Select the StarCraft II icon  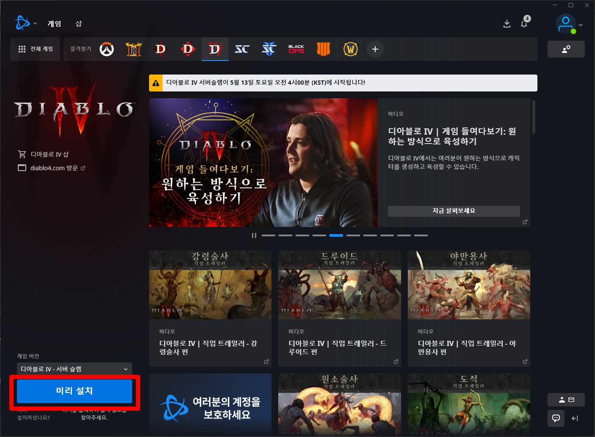point(269,49)
